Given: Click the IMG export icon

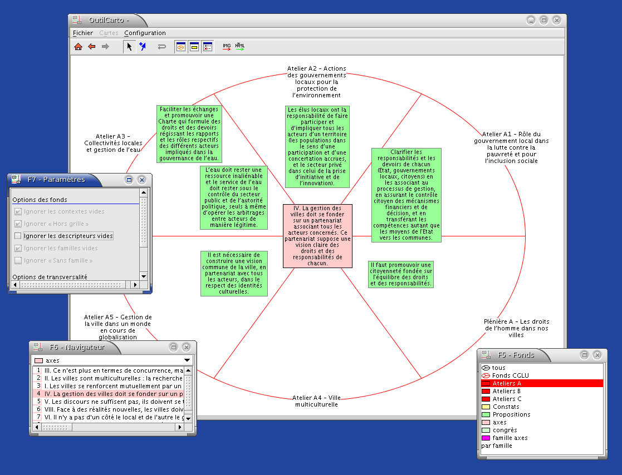Looking at the screenshot, I should 227,47.
